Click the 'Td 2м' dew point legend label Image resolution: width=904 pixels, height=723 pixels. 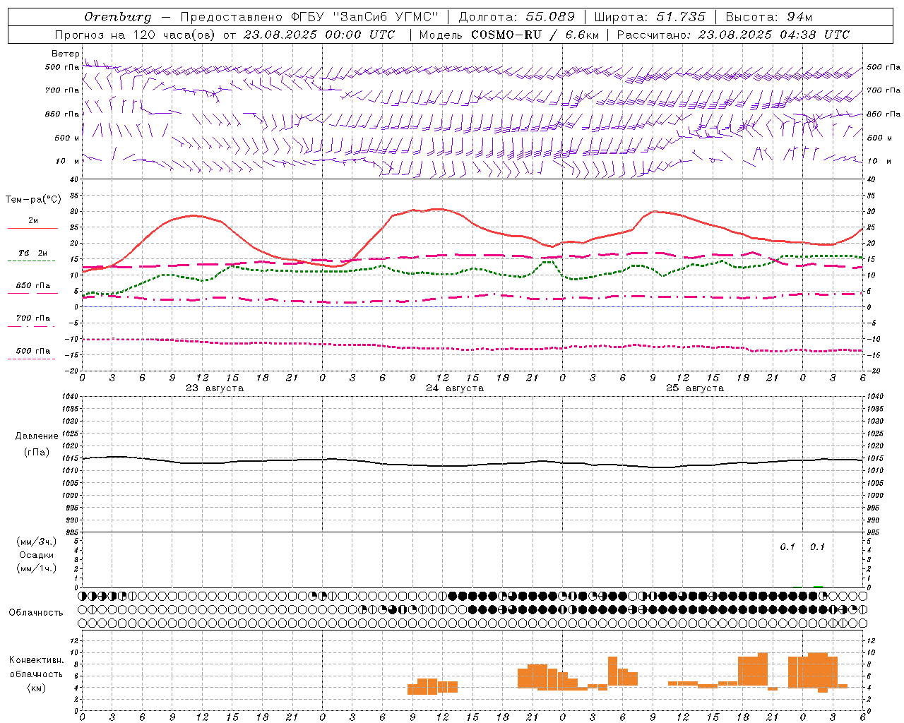(33, 253)
